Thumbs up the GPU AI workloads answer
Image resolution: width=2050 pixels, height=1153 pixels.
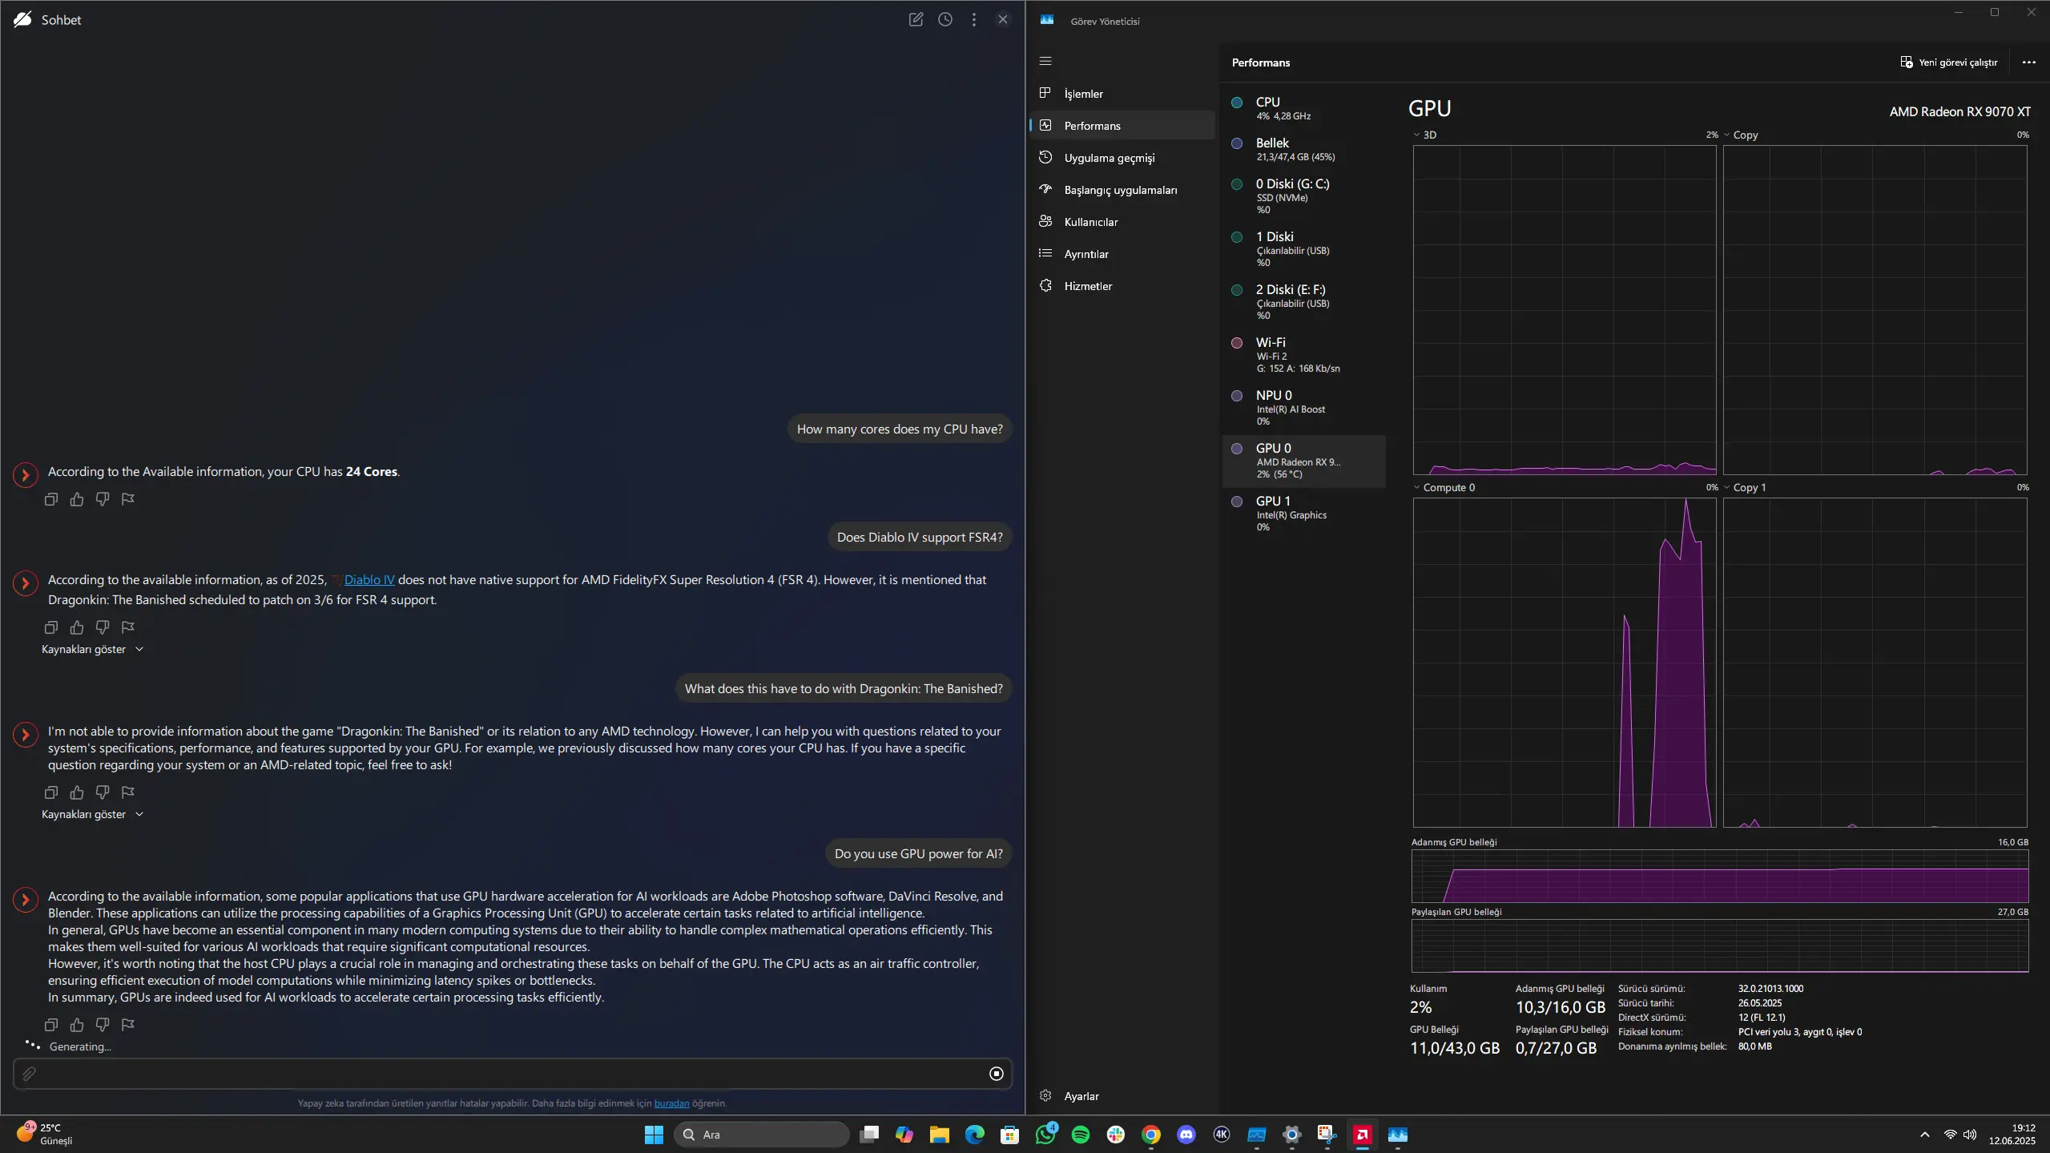coord(77,1025)
